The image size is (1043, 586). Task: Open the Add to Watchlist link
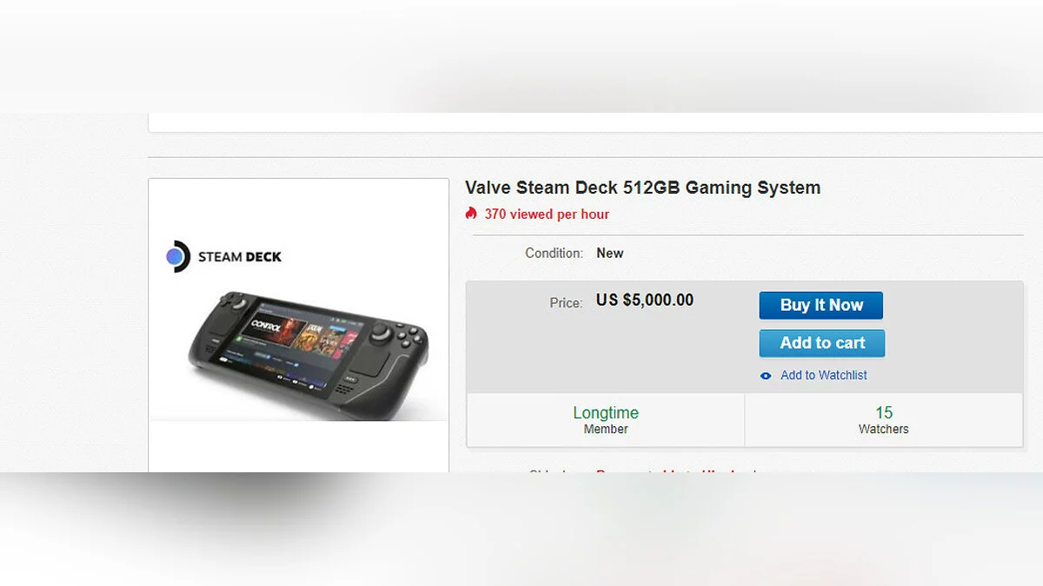823,375
